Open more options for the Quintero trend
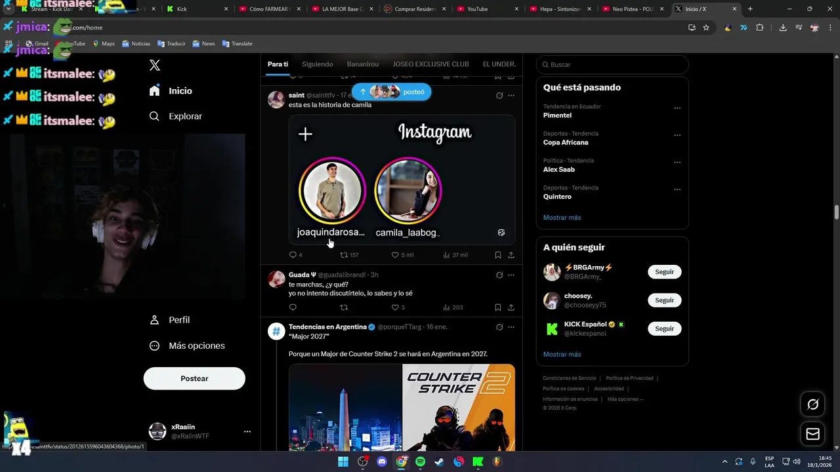Screen dimensions: 840x472 click(x=677, y=190)
